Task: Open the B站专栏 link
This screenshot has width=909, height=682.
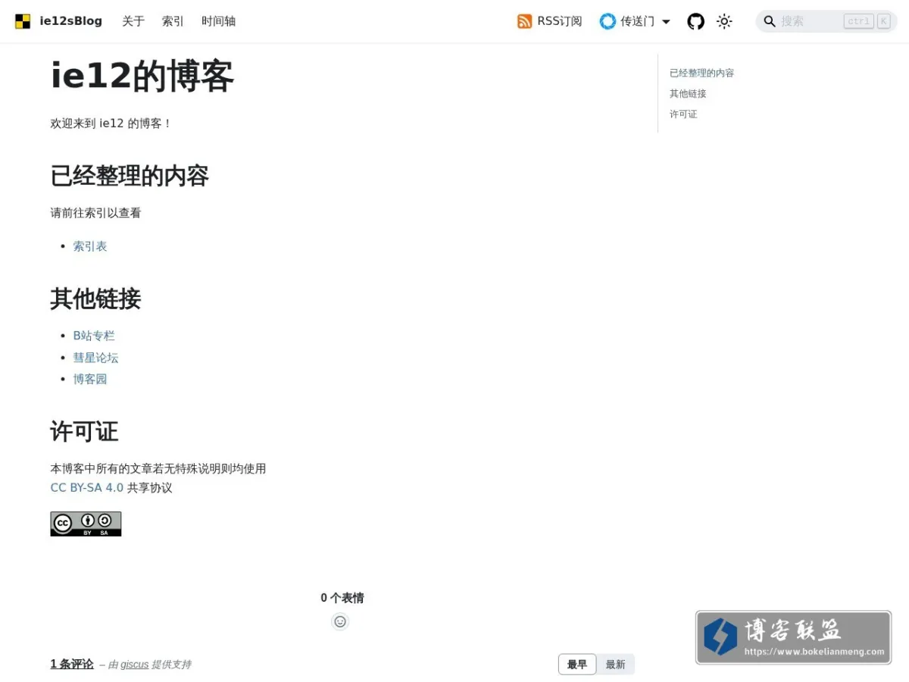Action: pos(94,336)
